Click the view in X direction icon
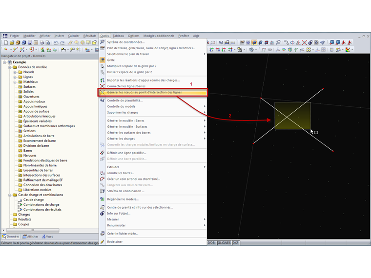The image size is (371, 278). (x=211, y=49)
